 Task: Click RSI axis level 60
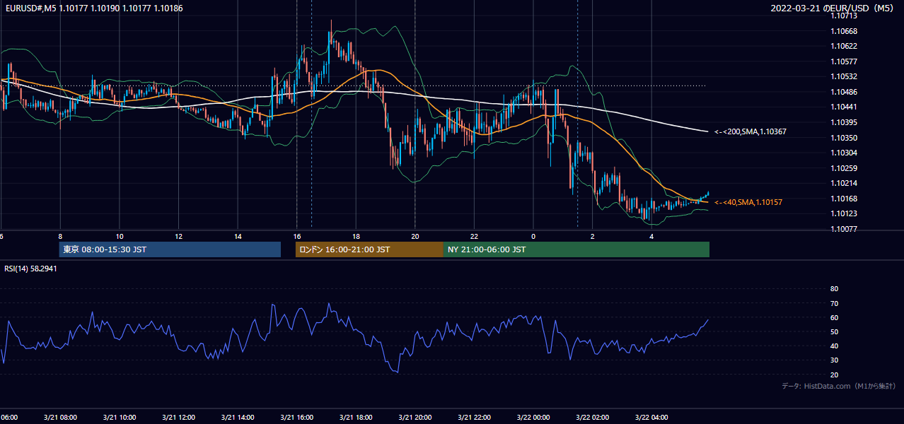click(834, 317)
